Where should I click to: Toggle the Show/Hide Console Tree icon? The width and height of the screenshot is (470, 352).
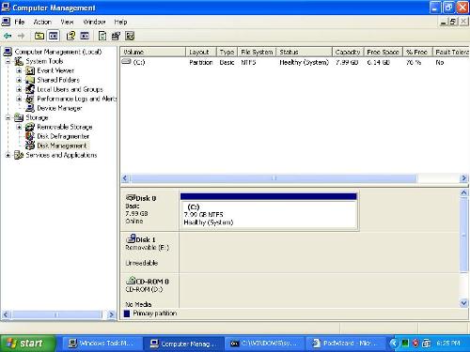coord(54,36)
